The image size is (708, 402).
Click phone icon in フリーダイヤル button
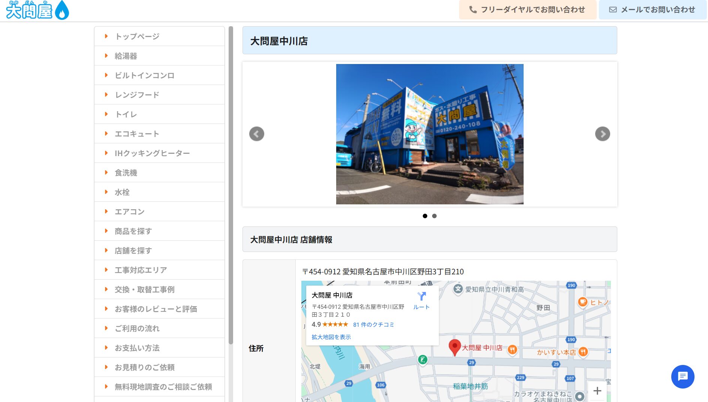(473, 10)
